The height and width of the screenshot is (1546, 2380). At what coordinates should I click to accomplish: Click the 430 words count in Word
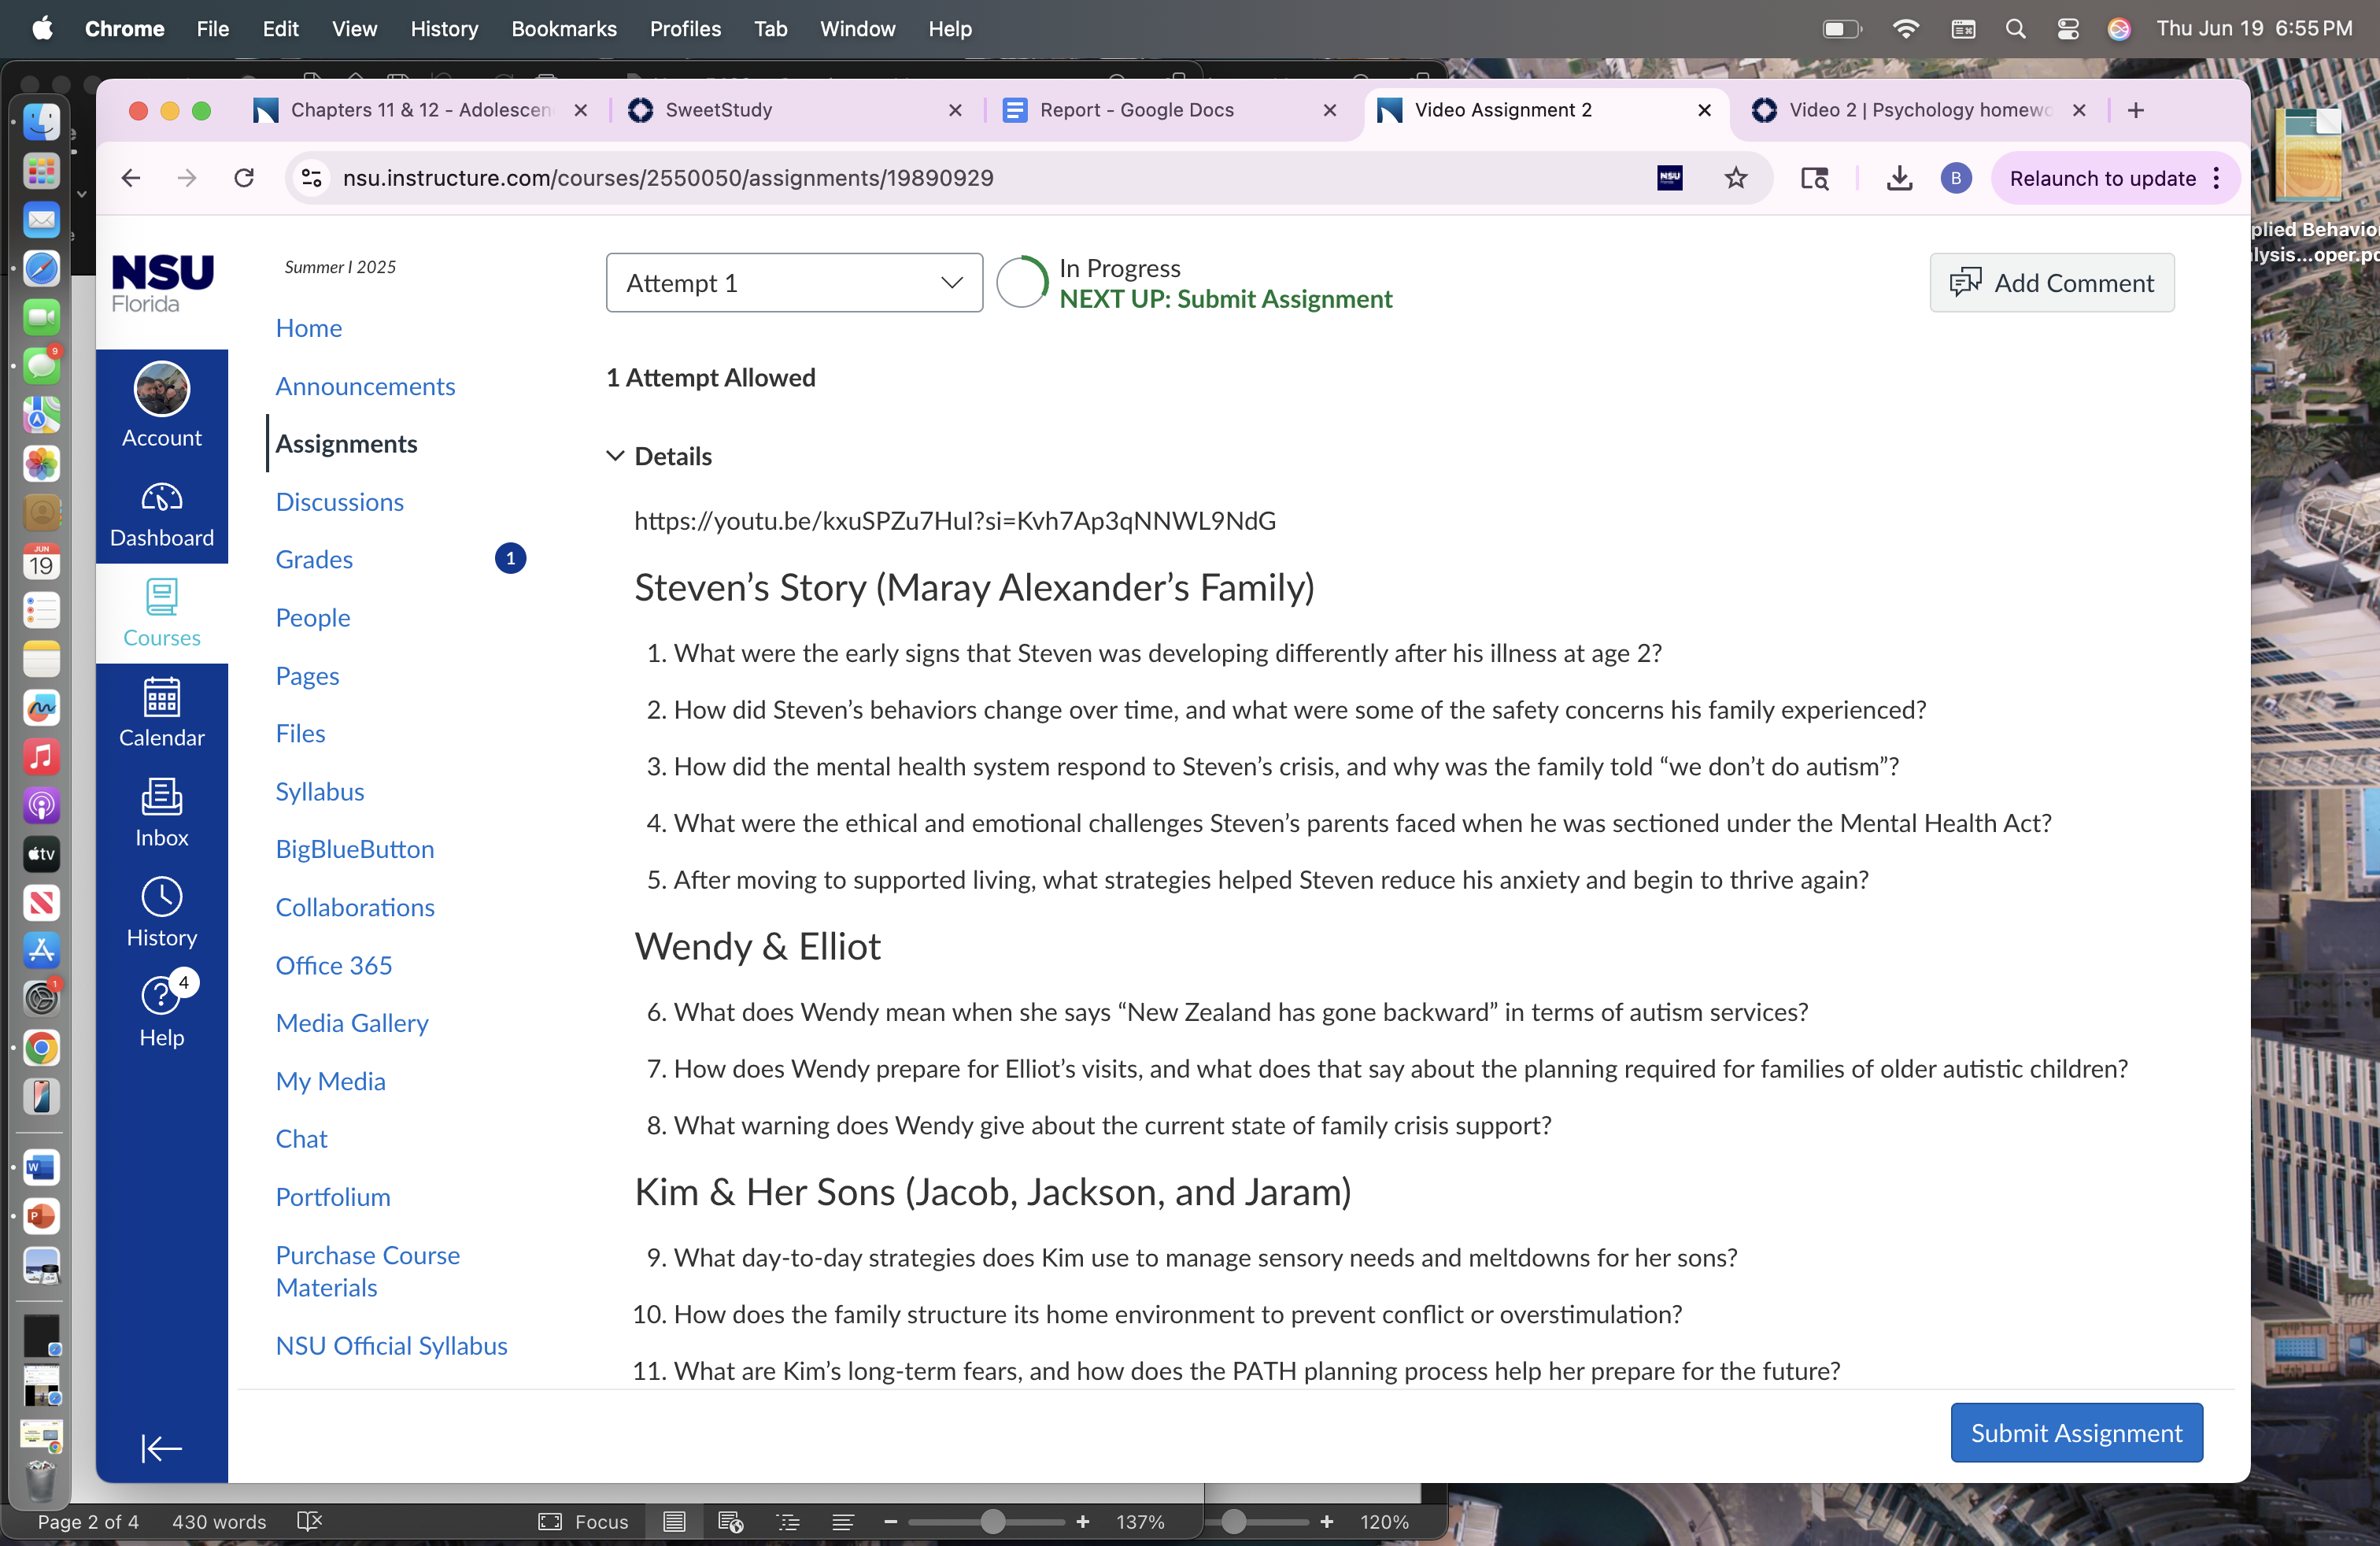tap(219, 1521)
